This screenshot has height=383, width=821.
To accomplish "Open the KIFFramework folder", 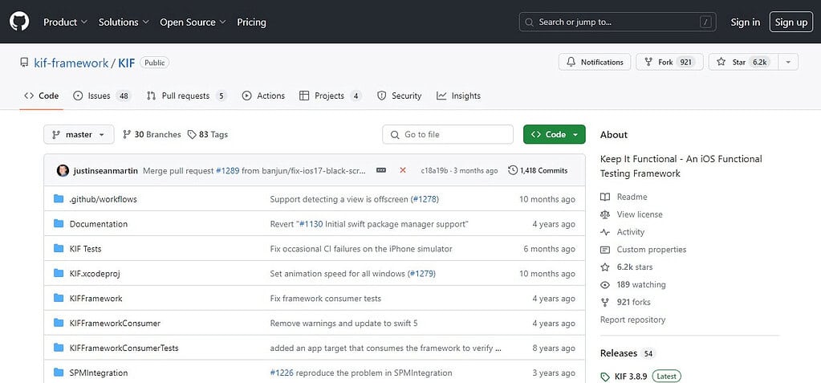I will [x=96, y=298].
